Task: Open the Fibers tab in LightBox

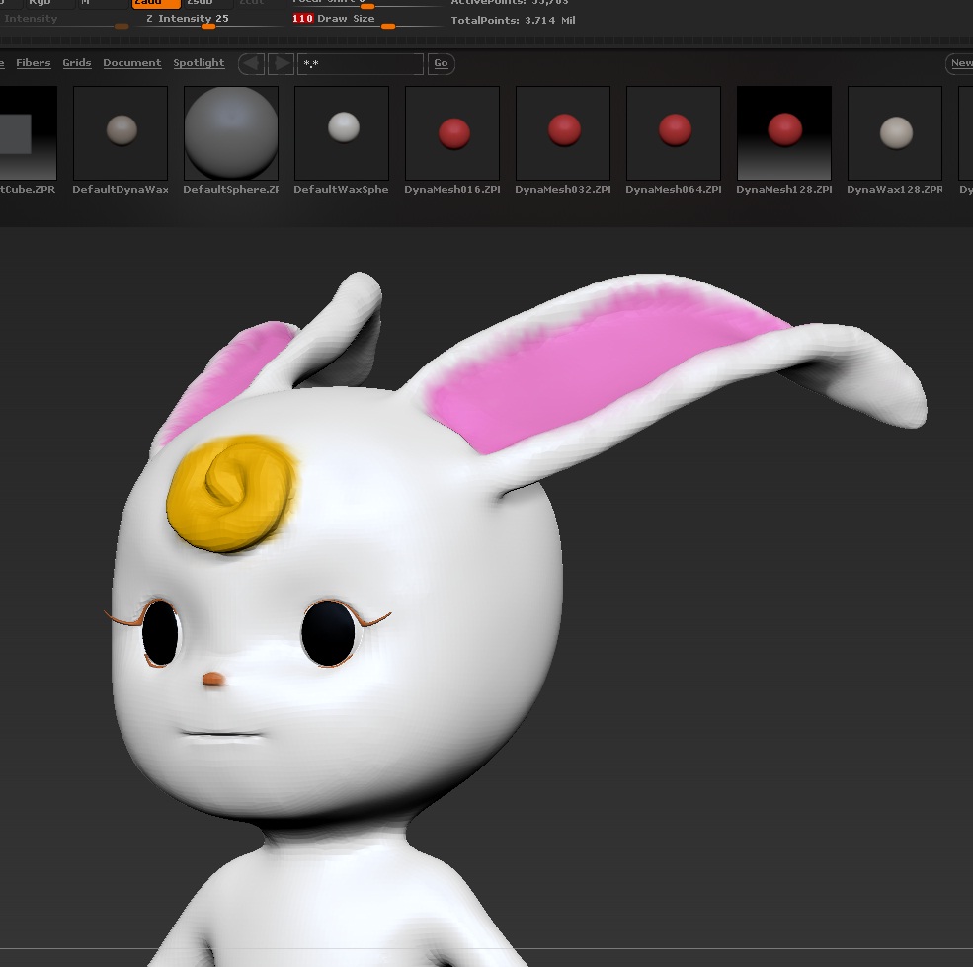Action: point(34,62)
